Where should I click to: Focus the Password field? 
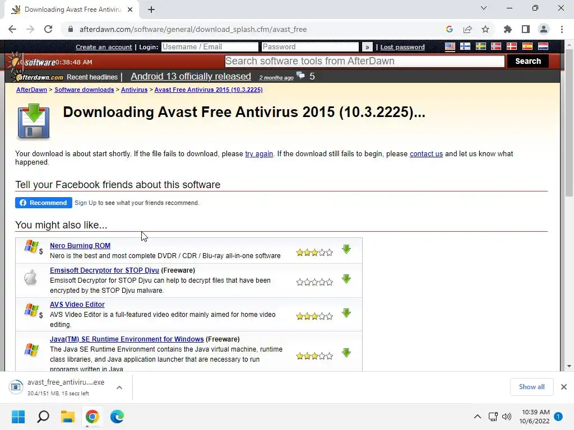point(310,47)
